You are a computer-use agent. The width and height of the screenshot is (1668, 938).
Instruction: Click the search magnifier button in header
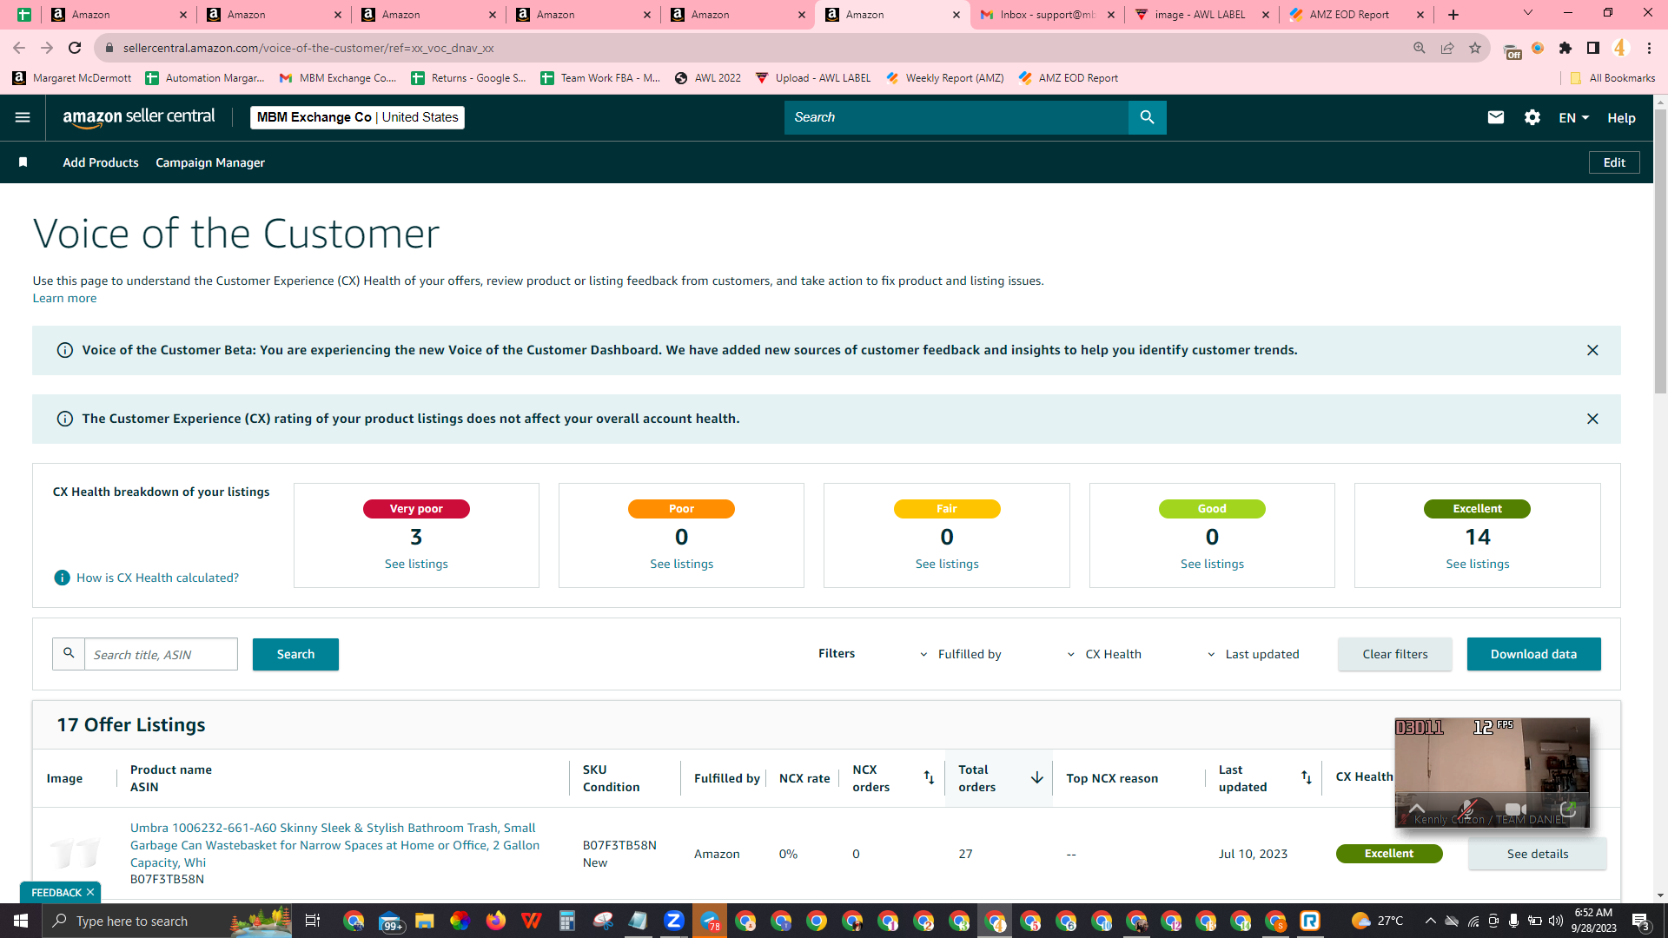1147,117
